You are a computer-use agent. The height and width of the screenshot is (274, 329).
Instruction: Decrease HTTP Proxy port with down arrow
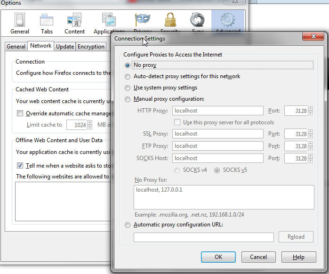point(311,113)
